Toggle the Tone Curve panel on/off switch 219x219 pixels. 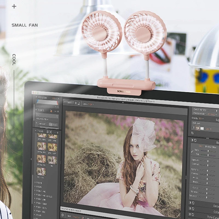190,214
